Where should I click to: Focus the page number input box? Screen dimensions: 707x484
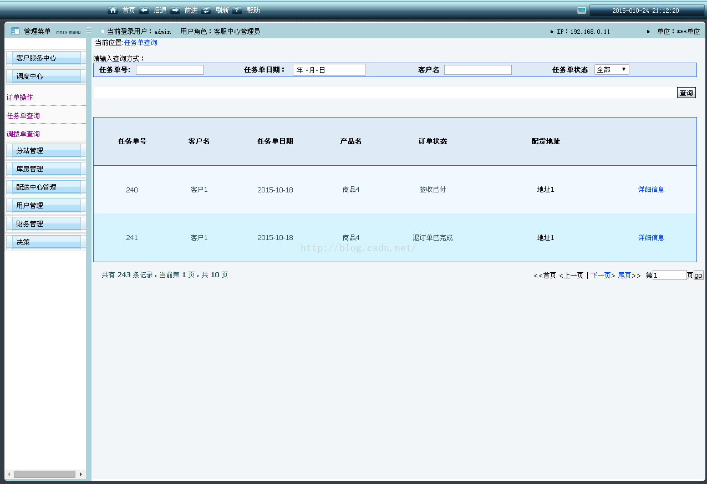point(670,275)
